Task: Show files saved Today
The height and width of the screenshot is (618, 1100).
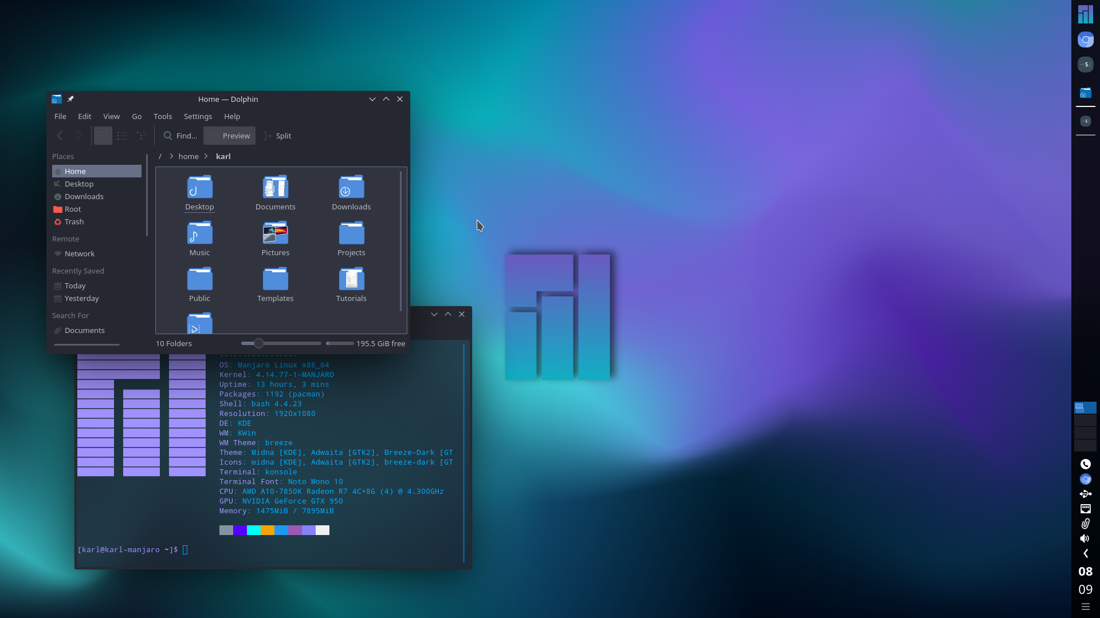Action: [97, 286]
